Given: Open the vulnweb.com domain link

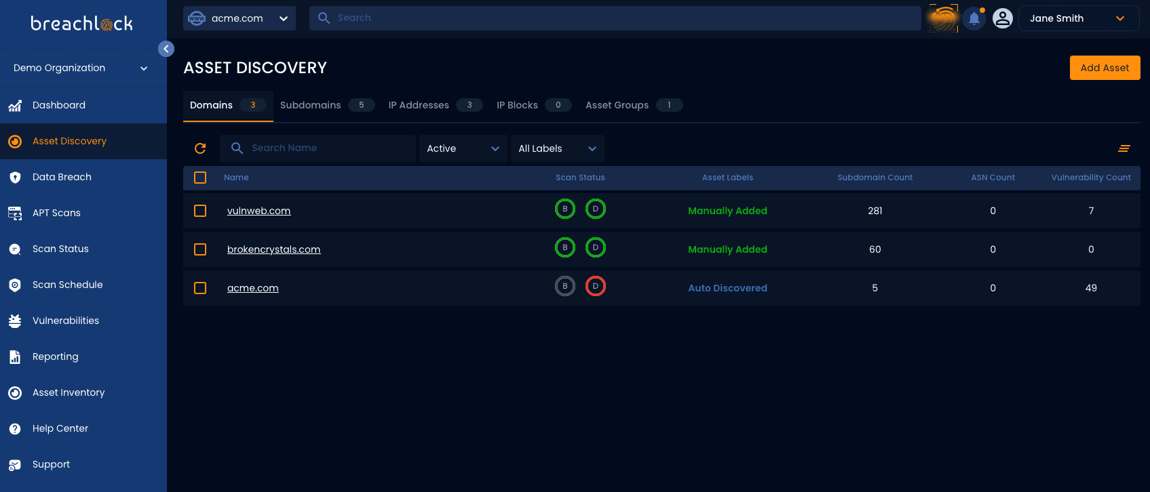Looking at the screenshot, I should click(x=259, y=211).
